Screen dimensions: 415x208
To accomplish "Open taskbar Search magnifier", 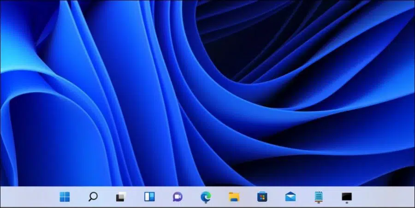I will pyautogui.click(x=93, y=196).
